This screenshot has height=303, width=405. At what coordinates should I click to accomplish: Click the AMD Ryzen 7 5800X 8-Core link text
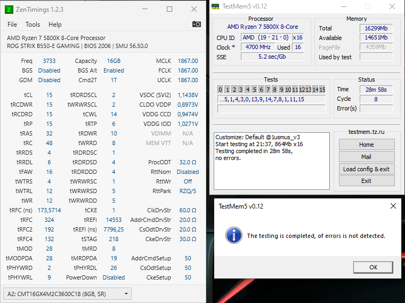[262, 27]
